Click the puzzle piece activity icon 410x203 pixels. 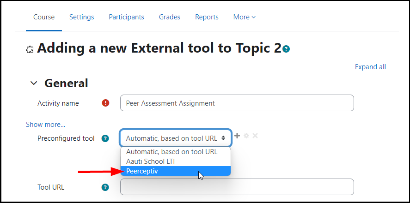coord(30,49)
